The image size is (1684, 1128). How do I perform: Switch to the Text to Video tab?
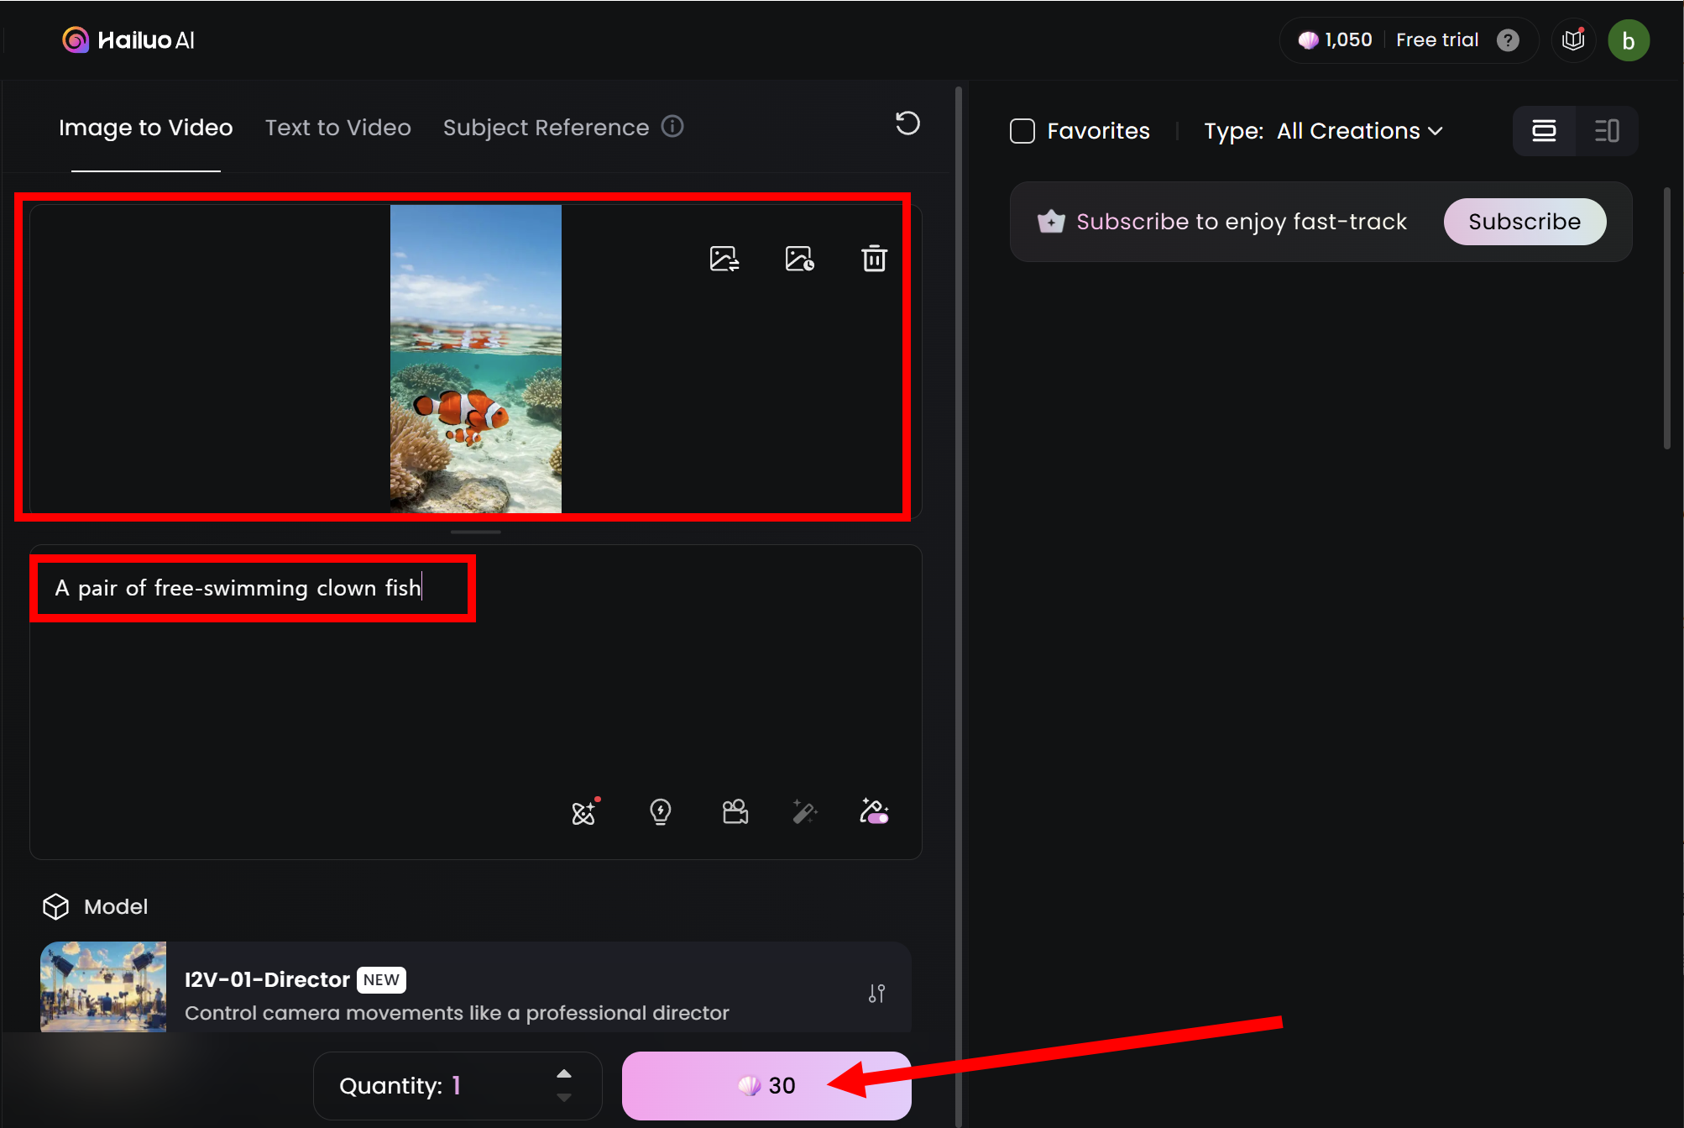tap(338, 128)
